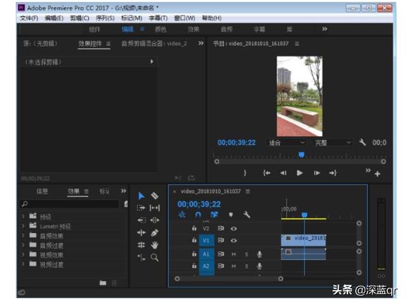The height and width of the screenshot is (304, 406).
Task: Select the Pen tool
Action: (155, 232)
